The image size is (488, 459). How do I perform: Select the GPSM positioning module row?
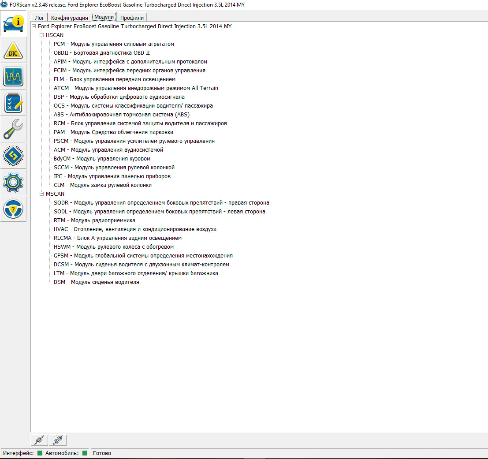tap(143, 255)
